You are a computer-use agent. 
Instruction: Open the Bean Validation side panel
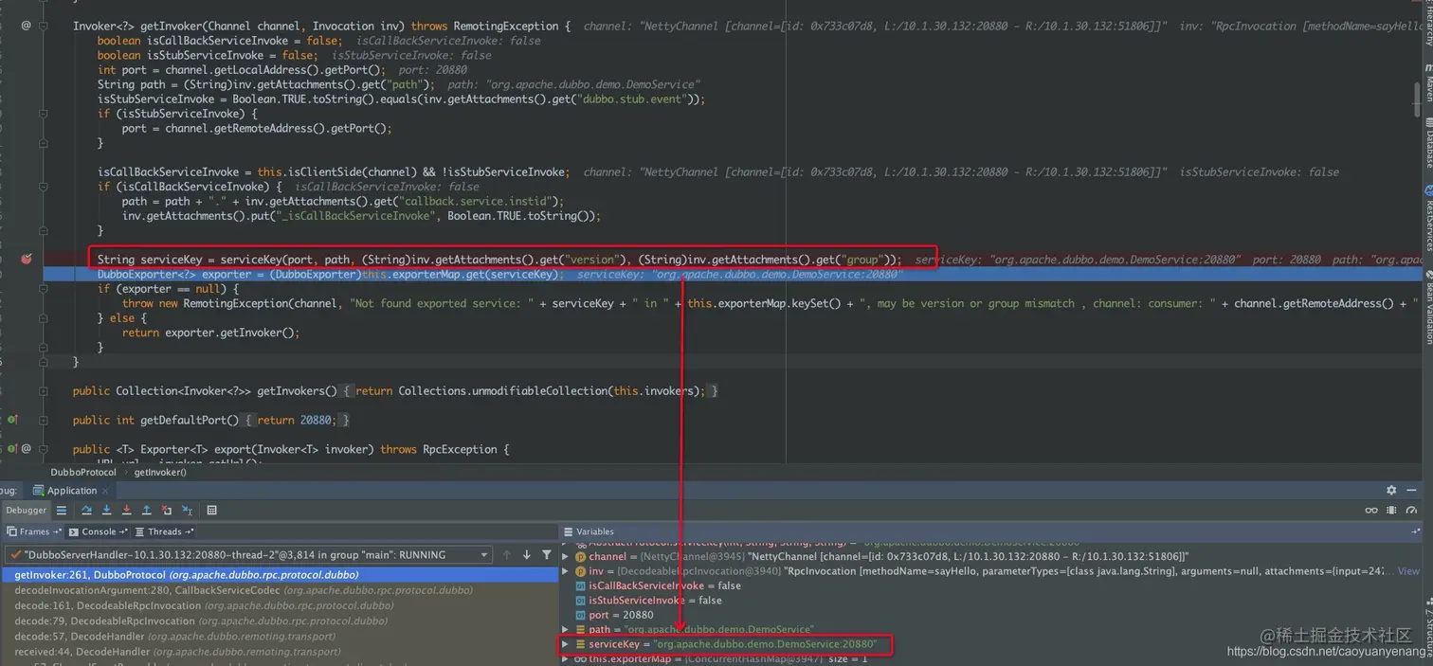pos(1428,308)
